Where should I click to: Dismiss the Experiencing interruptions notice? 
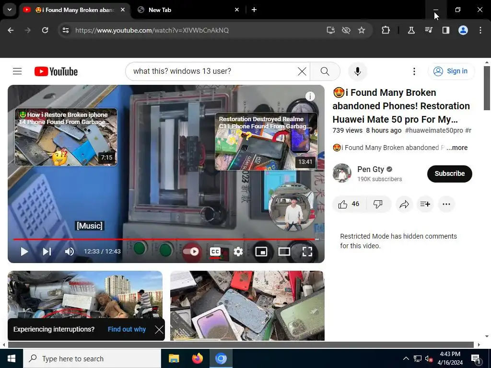159,329
